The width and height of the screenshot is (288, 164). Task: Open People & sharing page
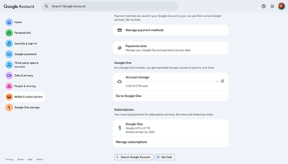[x=25, y=86]
